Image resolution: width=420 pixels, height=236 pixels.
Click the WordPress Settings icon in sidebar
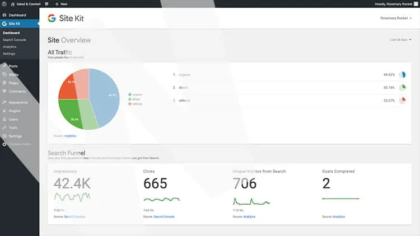[4, 136]
